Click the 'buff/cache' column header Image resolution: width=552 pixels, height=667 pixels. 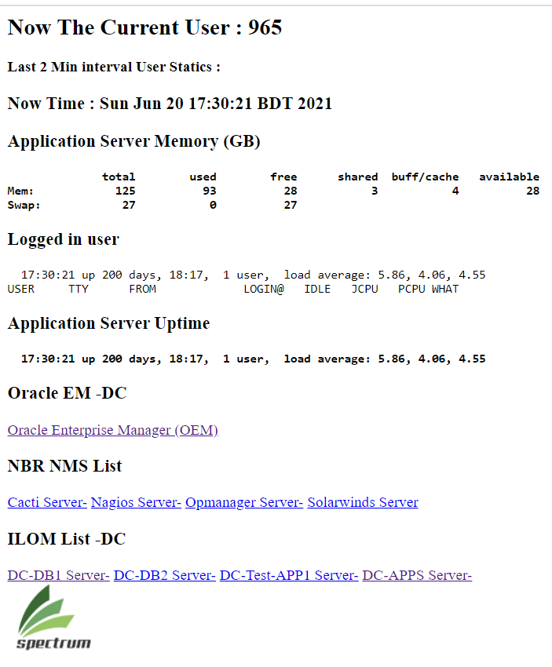point(425,177)
